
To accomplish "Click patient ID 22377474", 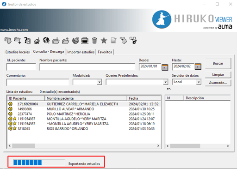I will 25,114.
